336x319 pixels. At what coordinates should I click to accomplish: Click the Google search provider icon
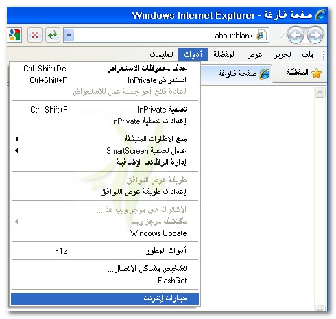pos(14,35)
